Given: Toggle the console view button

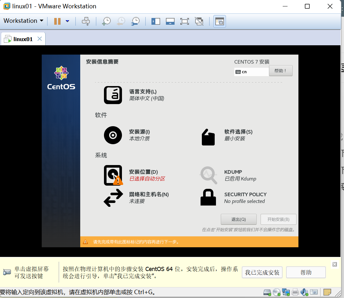Looking at the screenshot, I should point(219,21).
